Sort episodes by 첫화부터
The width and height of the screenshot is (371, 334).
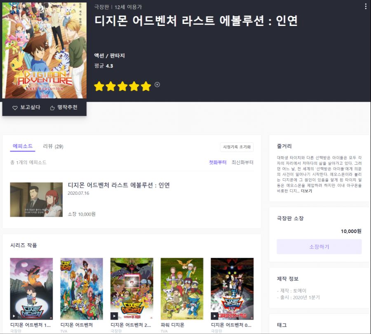218,162
